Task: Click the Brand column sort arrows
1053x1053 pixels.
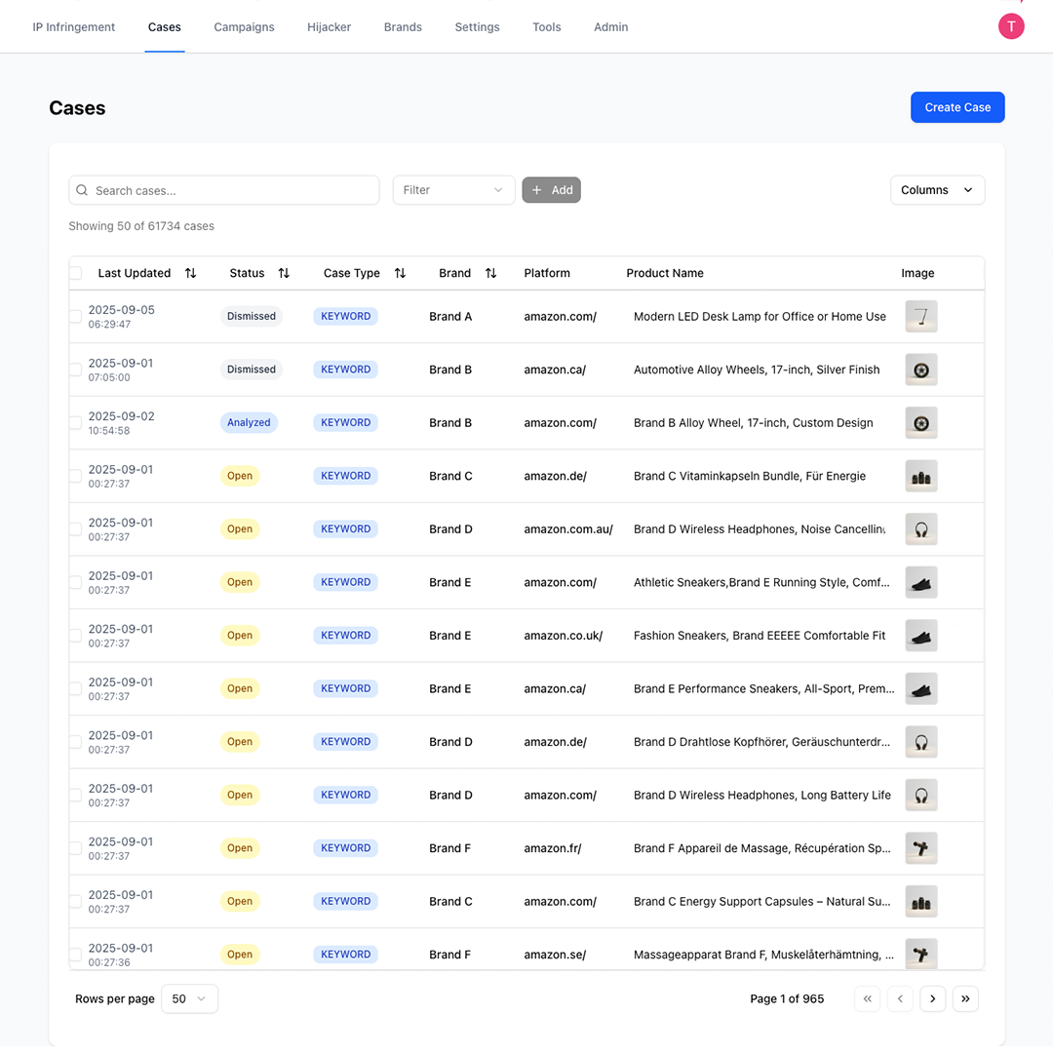Action: 490,273
